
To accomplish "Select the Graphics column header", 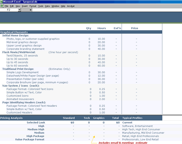I will click(99, 118).
